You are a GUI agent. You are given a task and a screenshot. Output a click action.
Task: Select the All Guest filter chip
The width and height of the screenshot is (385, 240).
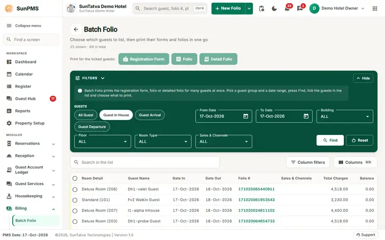pyautogui.click(x=86, y=115)
